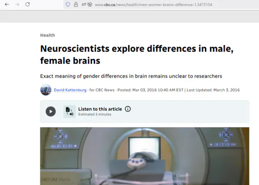Go forward to the next page
This screenshot has height=185, width=259.
[17, 5]
